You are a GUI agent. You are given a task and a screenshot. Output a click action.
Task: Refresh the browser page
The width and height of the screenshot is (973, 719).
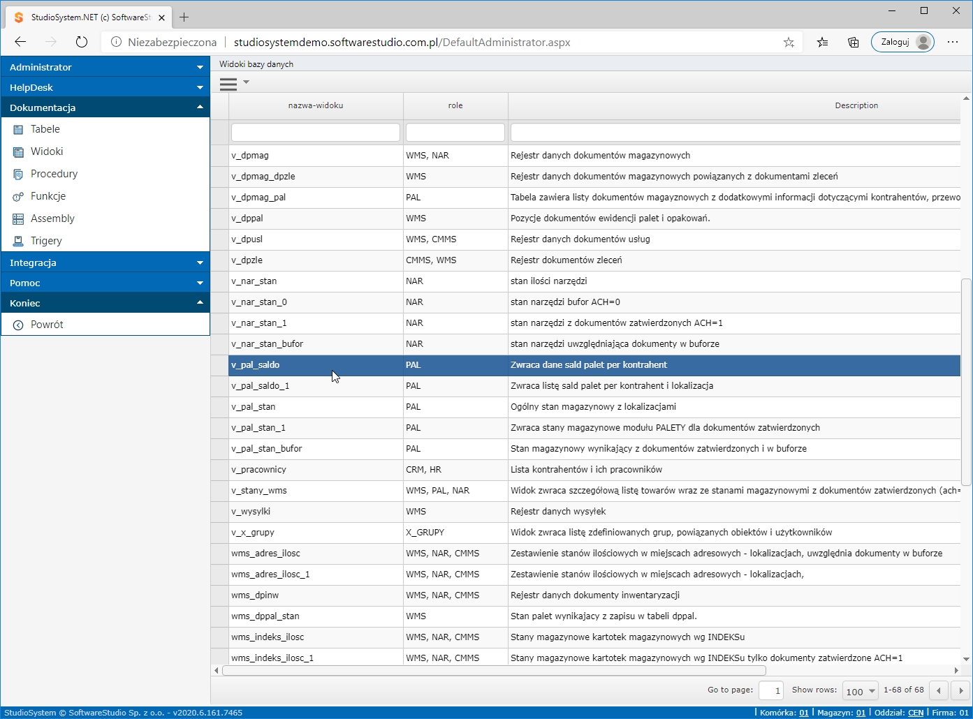(82, 42)
